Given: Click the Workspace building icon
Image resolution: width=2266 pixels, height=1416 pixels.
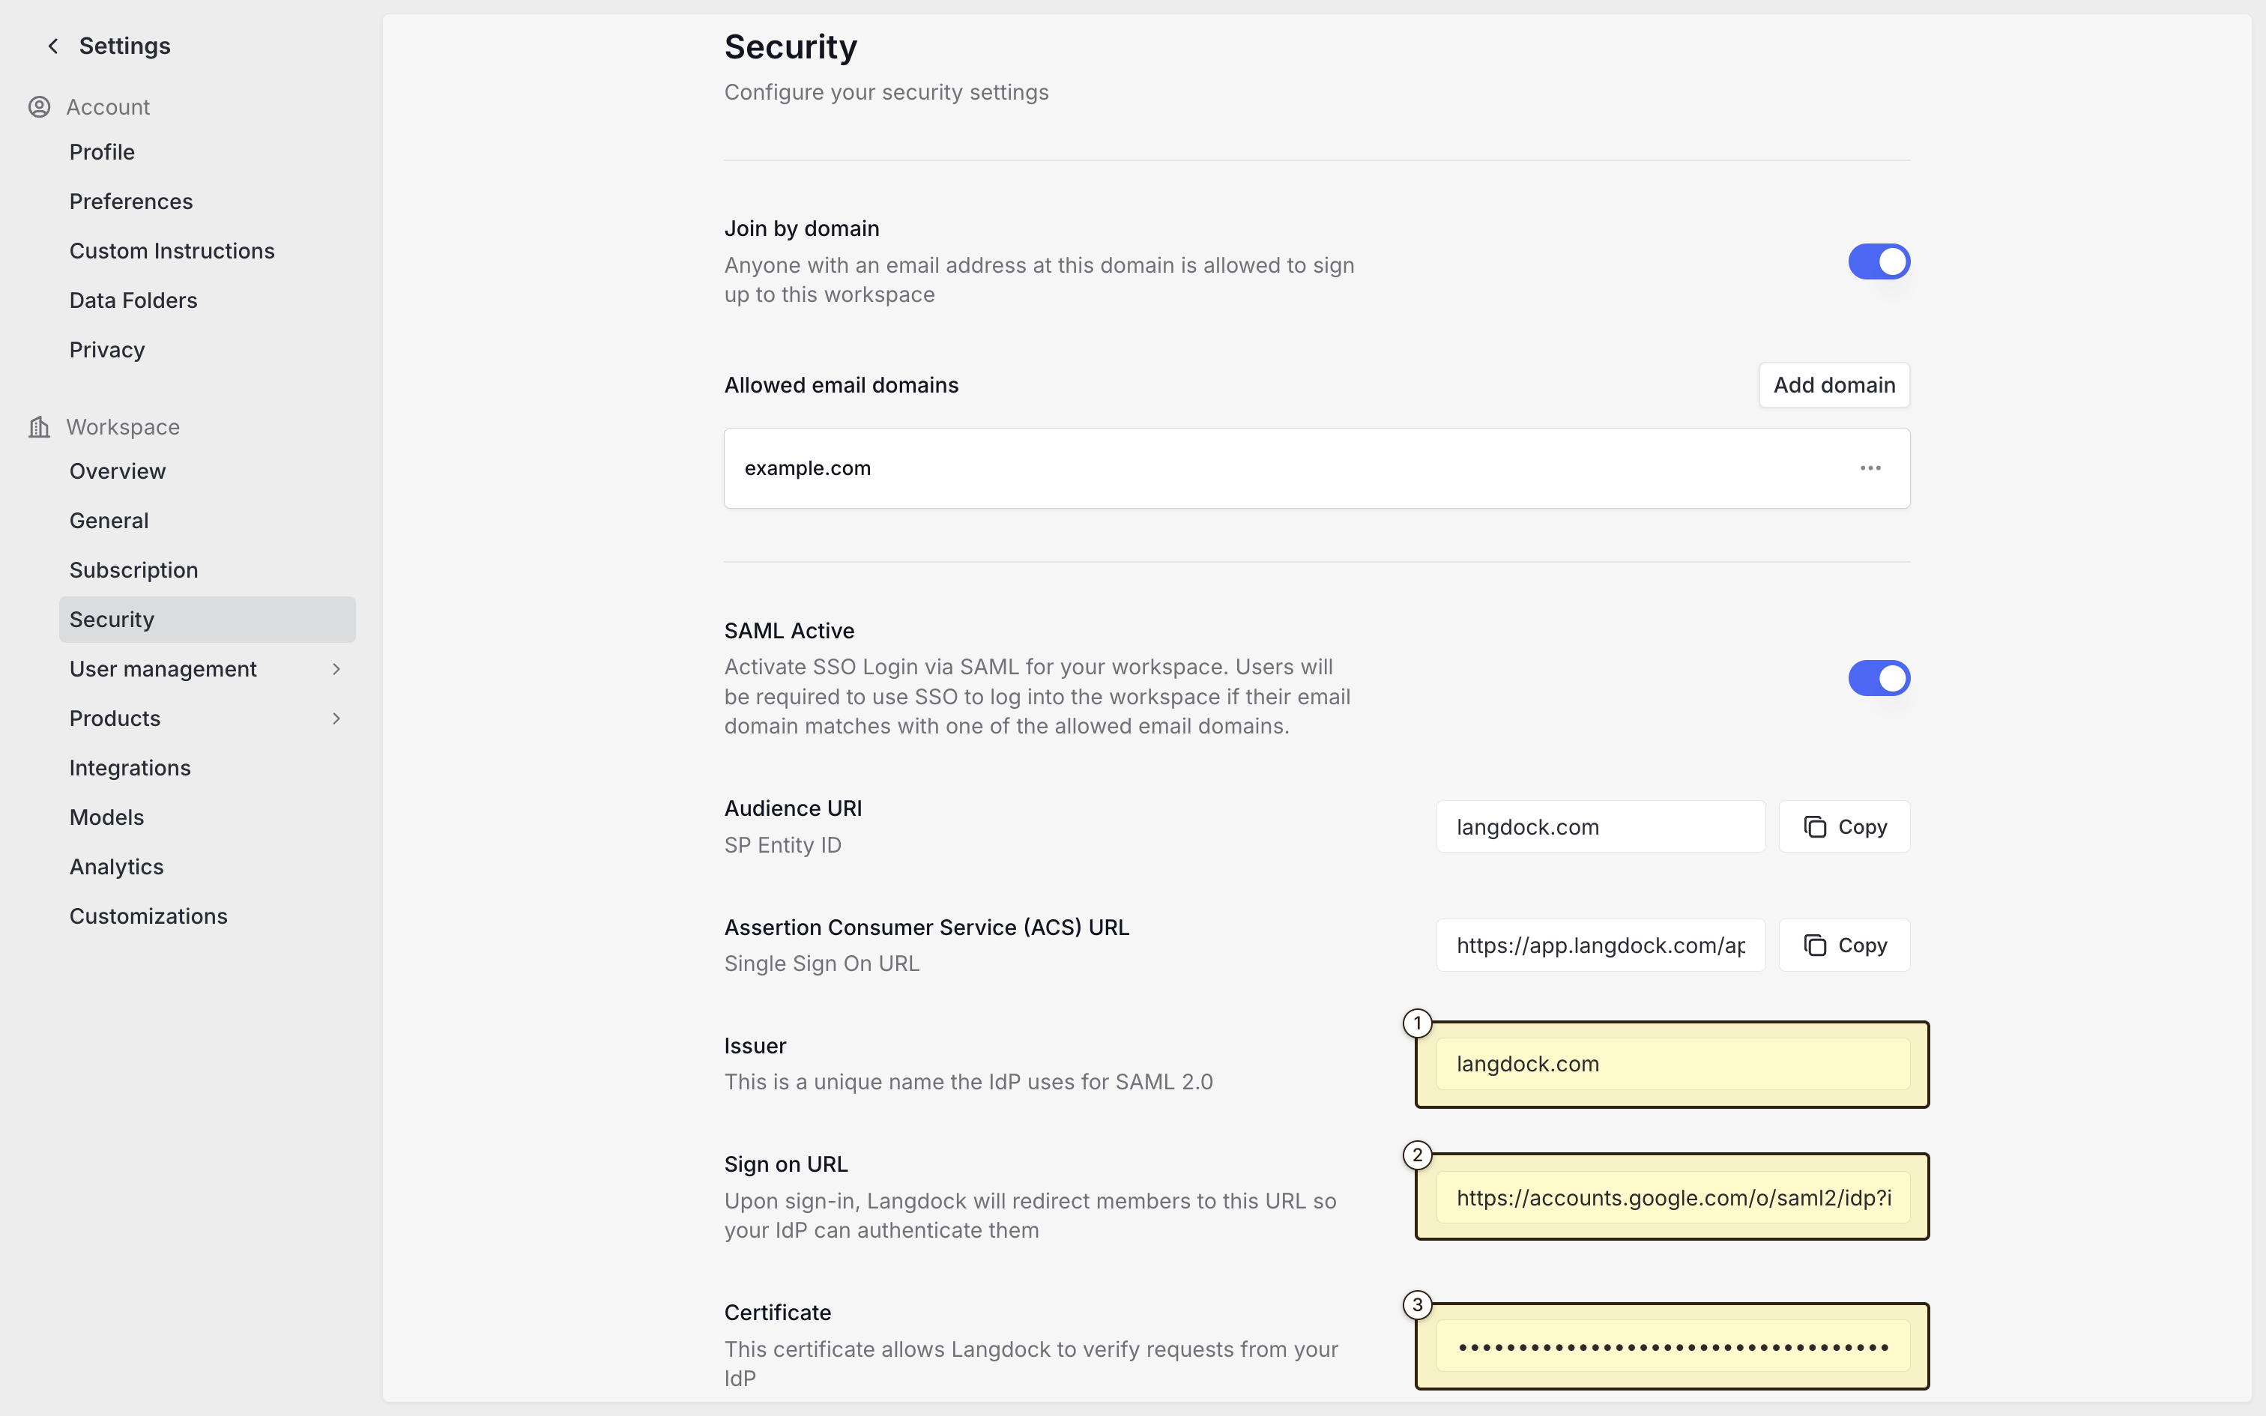Looking at the screenshot, I should point(39,427).
